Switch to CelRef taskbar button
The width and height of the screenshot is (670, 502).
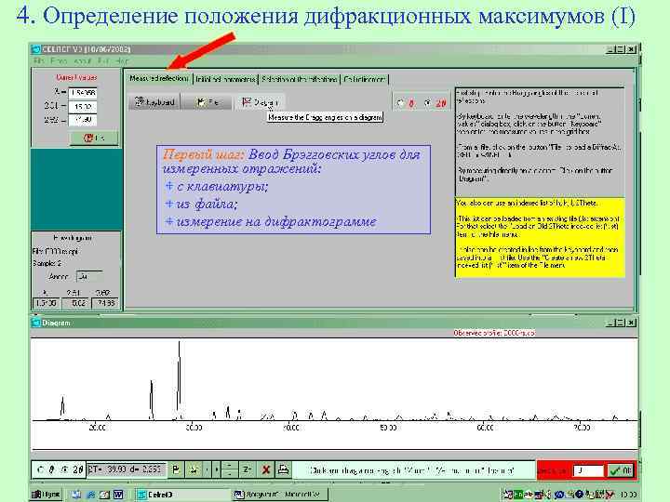[182, 495]
